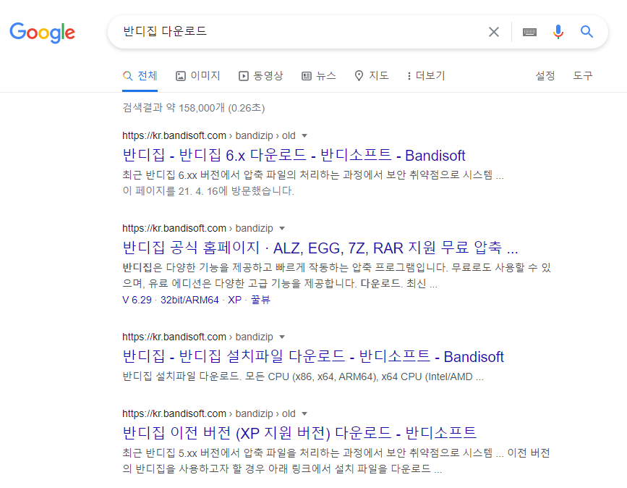
Task: Click the result count text 검색결과 약 158,000개
Action: click(194, 108)
